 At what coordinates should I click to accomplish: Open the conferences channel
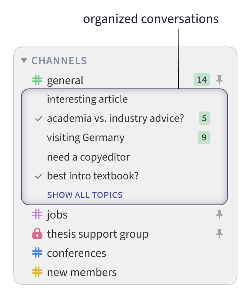click(76, 253)
